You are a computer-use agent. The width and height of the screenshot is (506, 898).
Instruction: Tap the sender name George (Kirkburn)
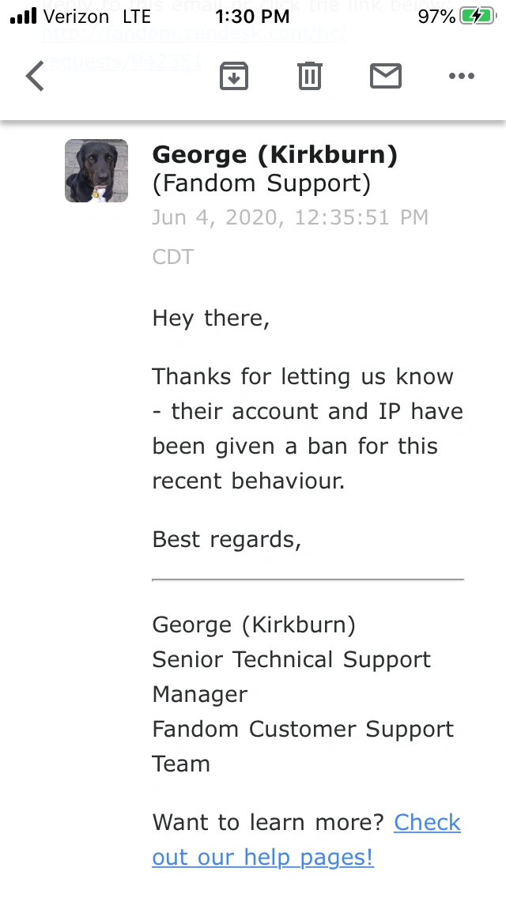click(274, 155)
